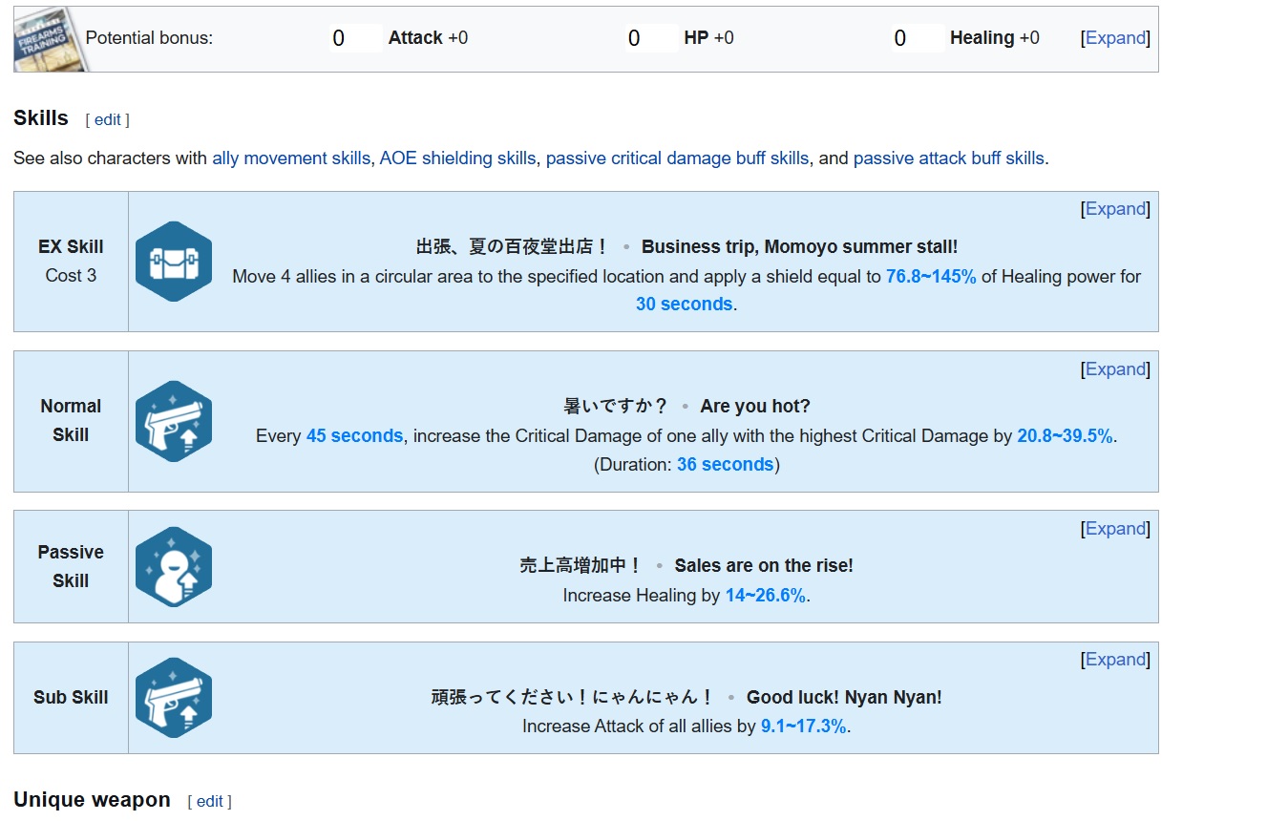This screenshot has height=821, width=1267.
Task: Click the Attack potential level input field
Action: (x=354, y=38)
